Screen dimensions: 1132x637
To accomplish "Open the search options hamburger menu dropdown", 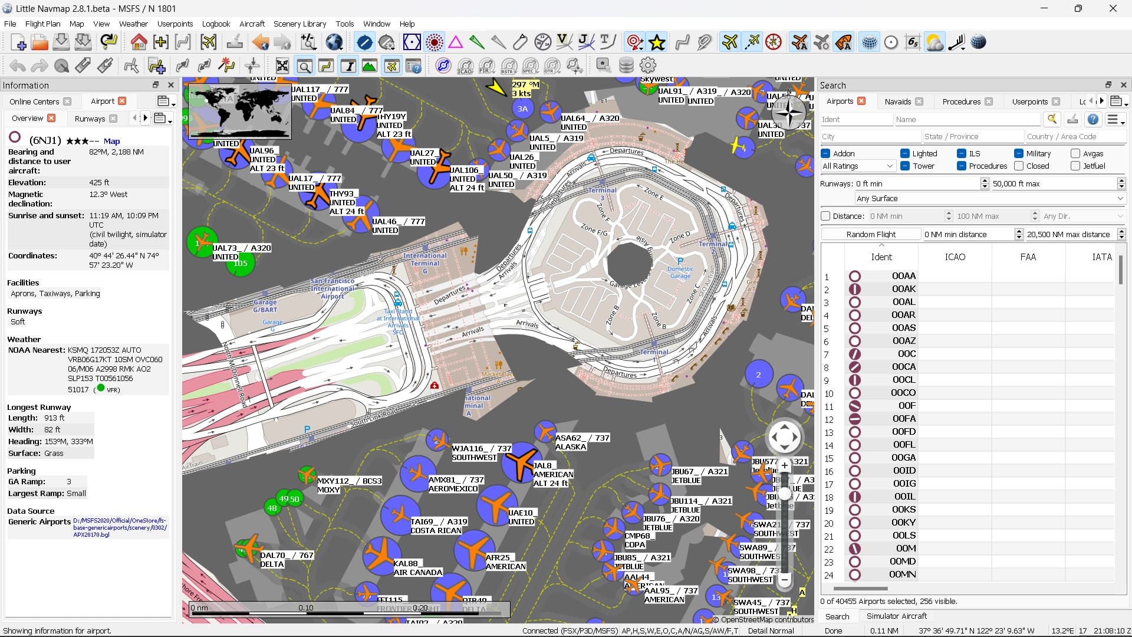I will 1115,119.
